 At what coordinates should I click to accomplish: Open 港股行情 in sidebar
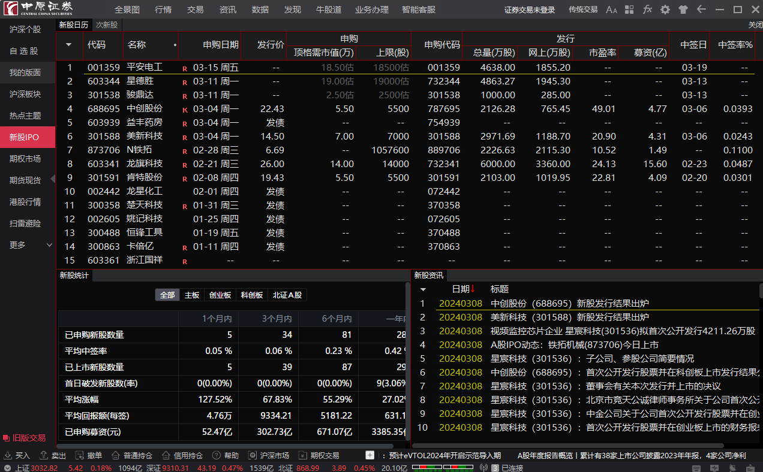(x=28, y=202)
